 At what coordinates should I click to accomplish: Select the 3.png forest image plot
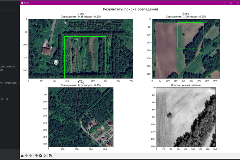tap(81, 117)
